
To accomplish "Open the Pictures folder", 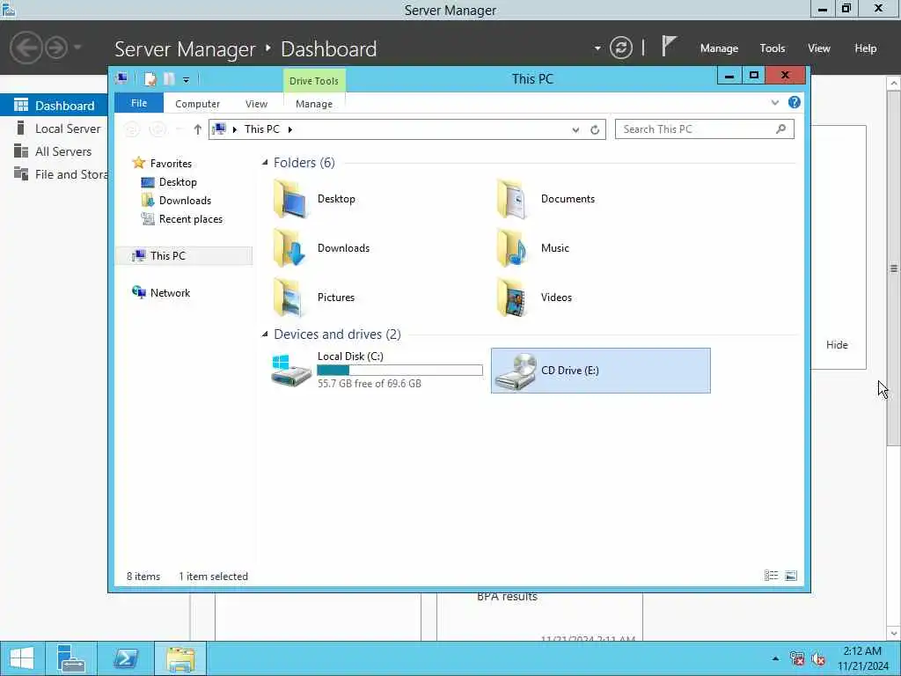I will pos(314,298).
